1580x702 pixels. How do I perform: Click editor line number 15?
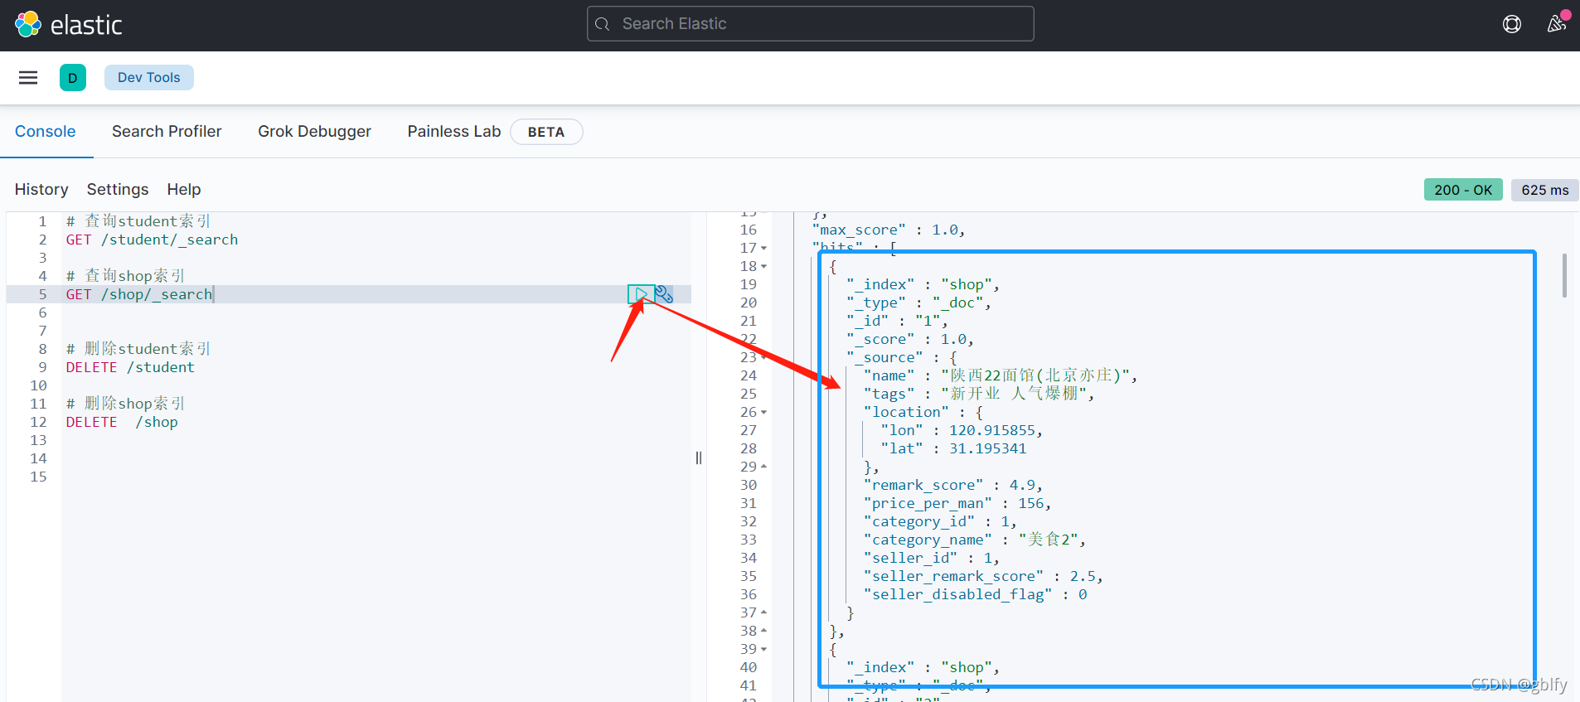[x=38, y=477]
